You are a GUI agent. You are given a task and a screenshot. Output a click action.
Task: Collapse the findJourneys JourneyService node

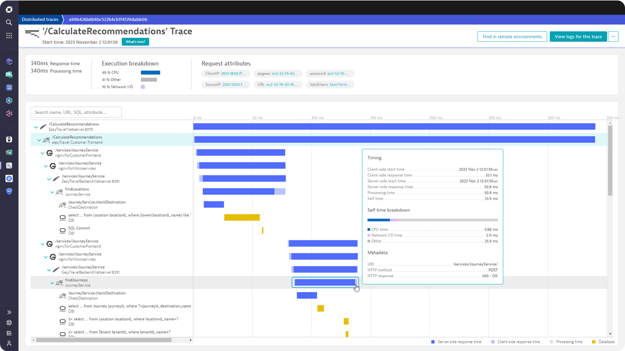pos(52,283)
